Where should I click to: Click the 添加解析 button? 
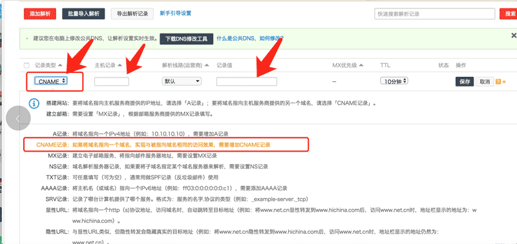pyautogui.click(x=40, y=14)
